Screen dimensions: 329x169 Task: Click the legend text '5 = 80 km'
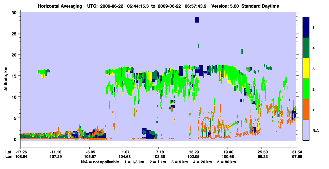coord(227,162)
